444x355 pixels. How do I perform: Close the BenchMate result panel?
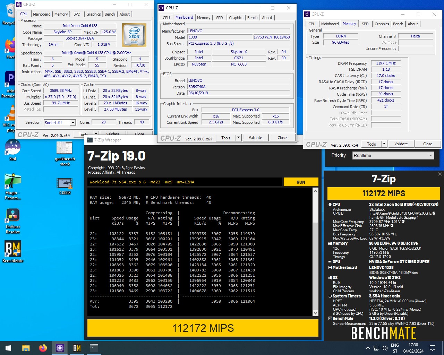[x=440, y=174]
